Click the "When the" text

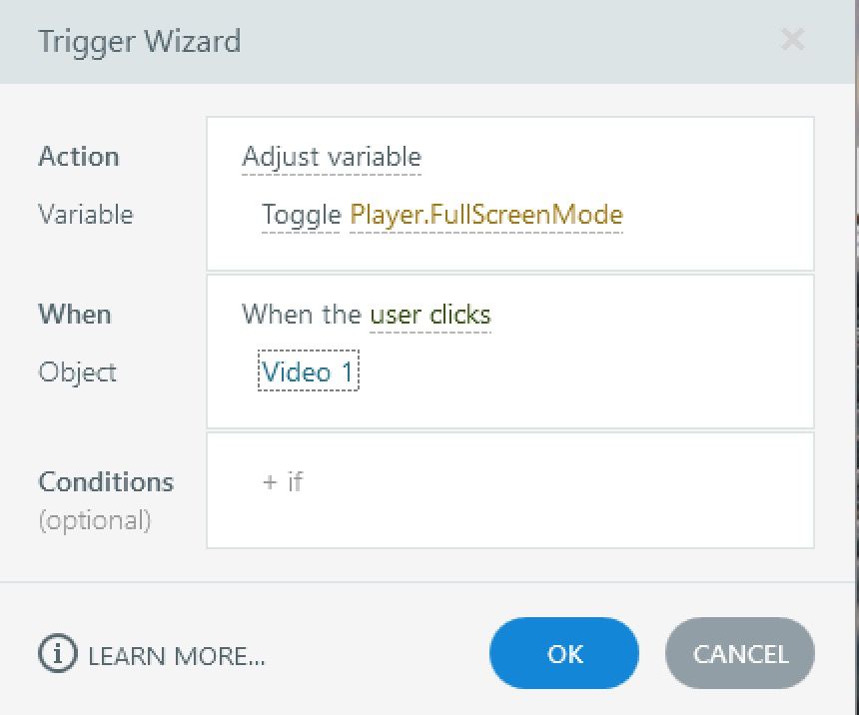click(302, 315)
